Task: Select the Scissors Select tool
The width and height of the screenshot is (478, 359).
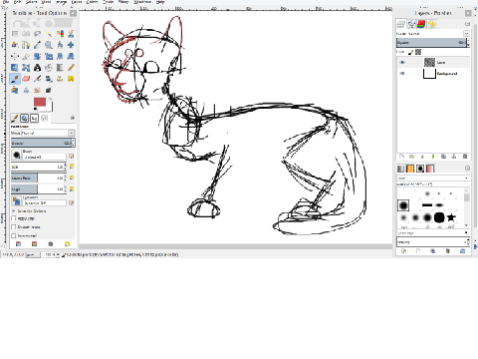Action: click(x=71, y=34)
